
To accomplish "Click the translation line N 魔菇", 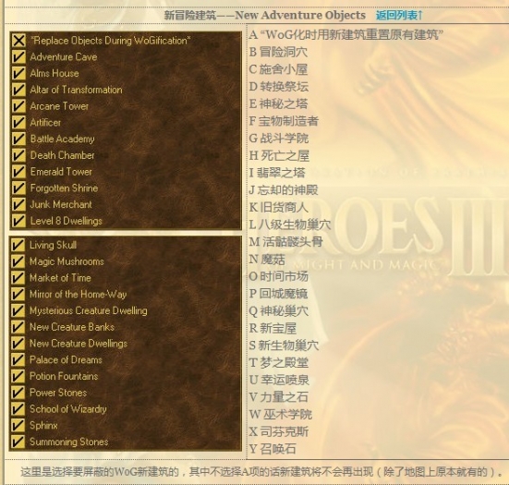I will [267, 260].
